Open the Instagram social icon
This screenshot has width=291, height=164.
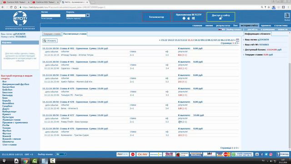(271, 154)
